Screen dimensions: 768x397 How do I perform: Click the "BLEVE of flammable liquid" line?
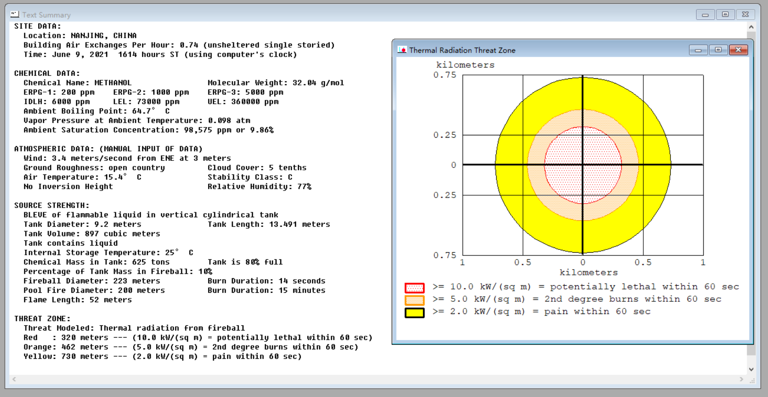(x=151, y=215)
